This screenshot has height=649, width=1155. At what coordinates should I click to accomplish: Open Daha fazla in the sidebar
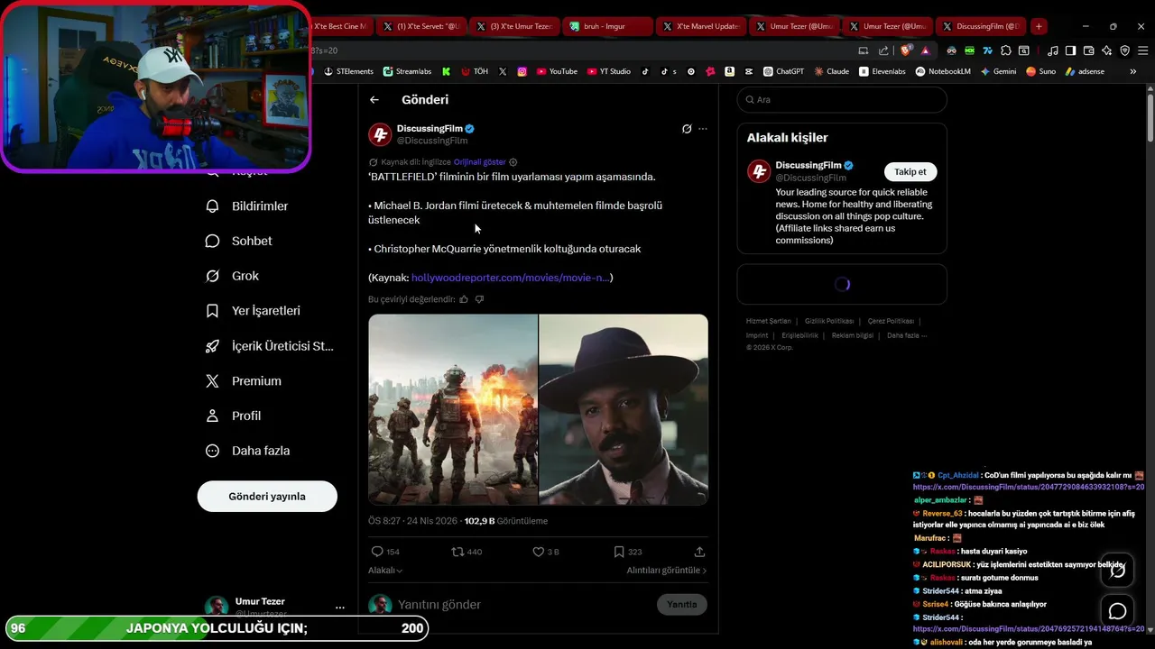click(247, 451)
